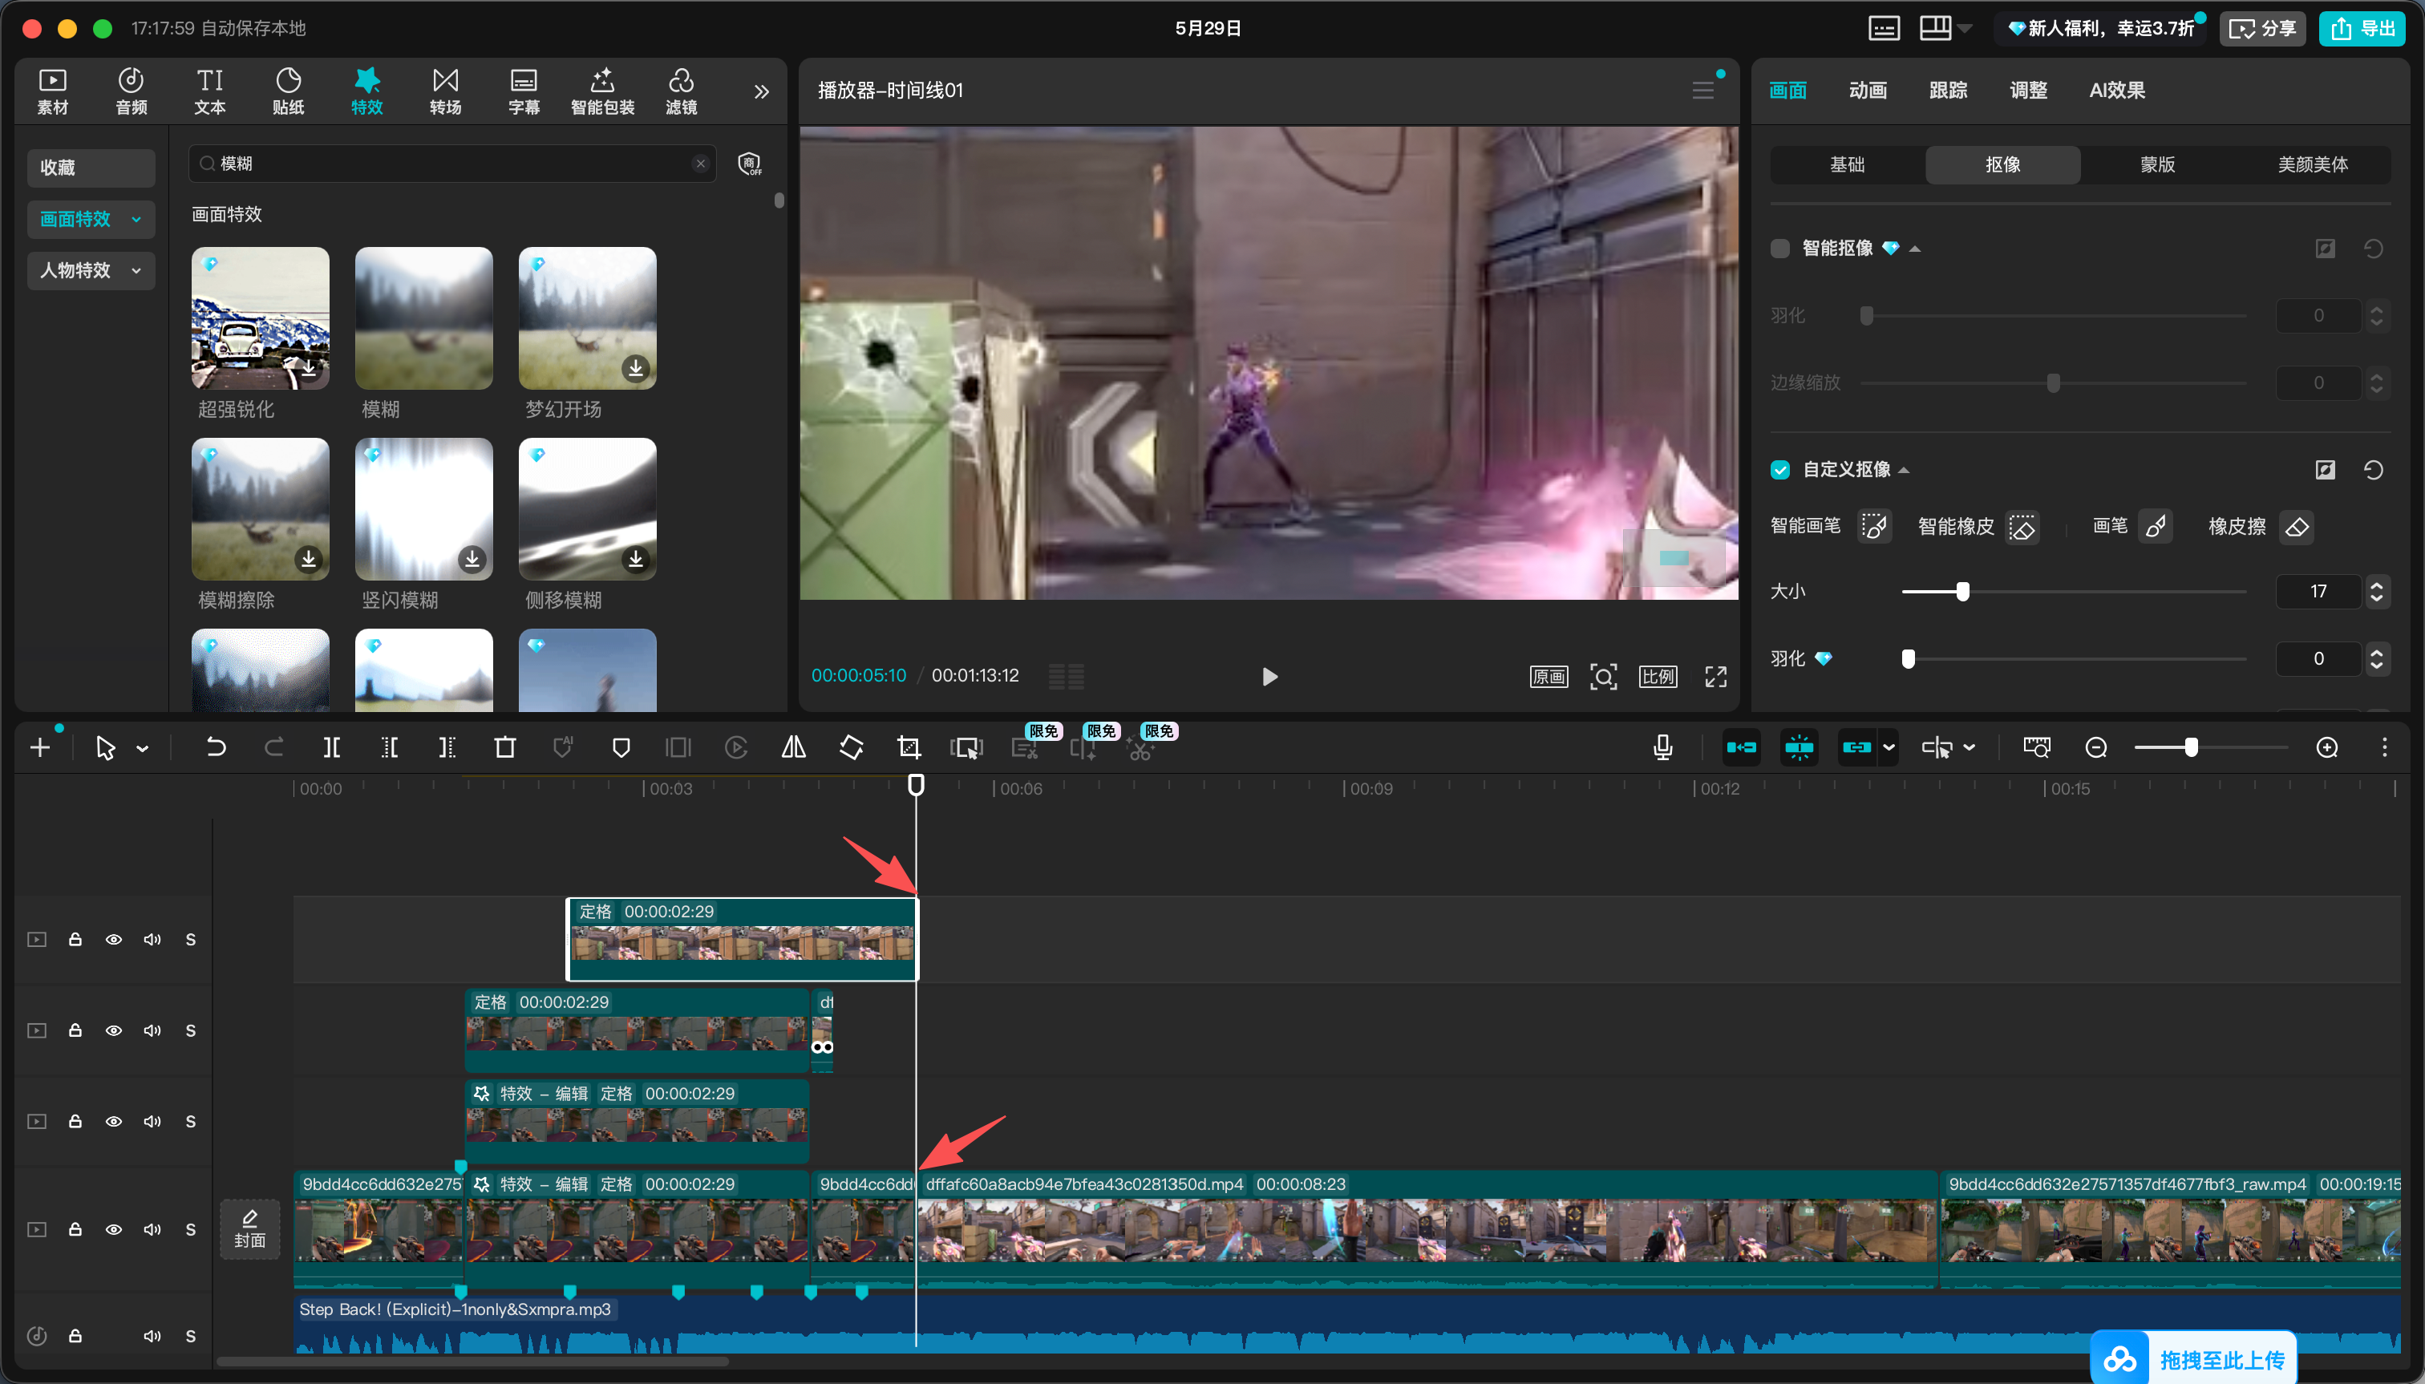
Task: Zoom in the timeline with plus icon
Action: 2326,747
